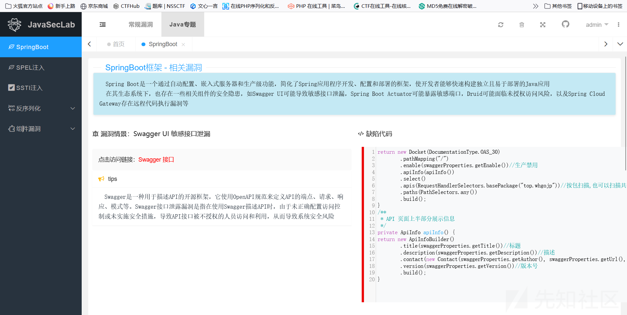Expand the 组件漏洞 sidebar submenu
This screenshot has width=627, height=315.
coord(41,129)
